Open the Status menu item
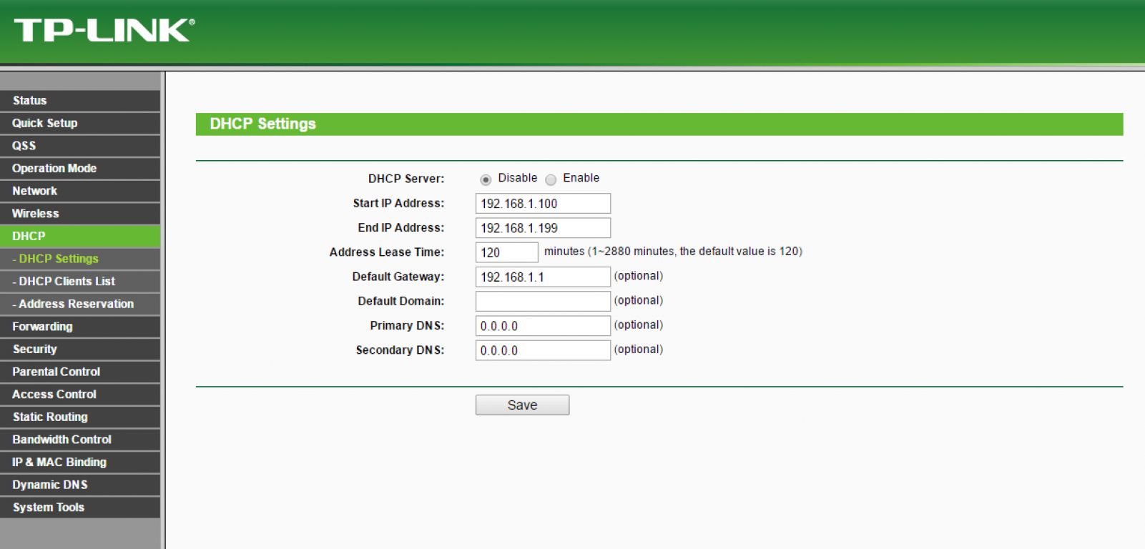This screenshot has height=549, width=1145. tap(80, 101)
